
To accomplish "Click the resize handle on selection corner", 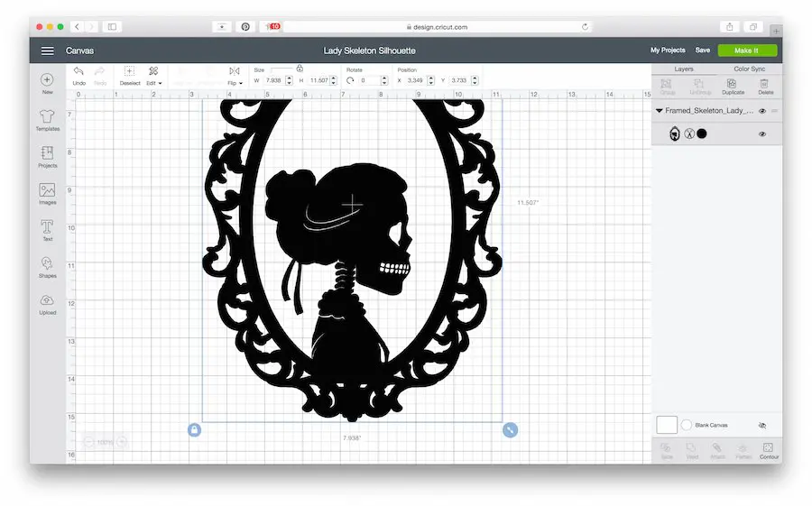I will pos(510,430).
